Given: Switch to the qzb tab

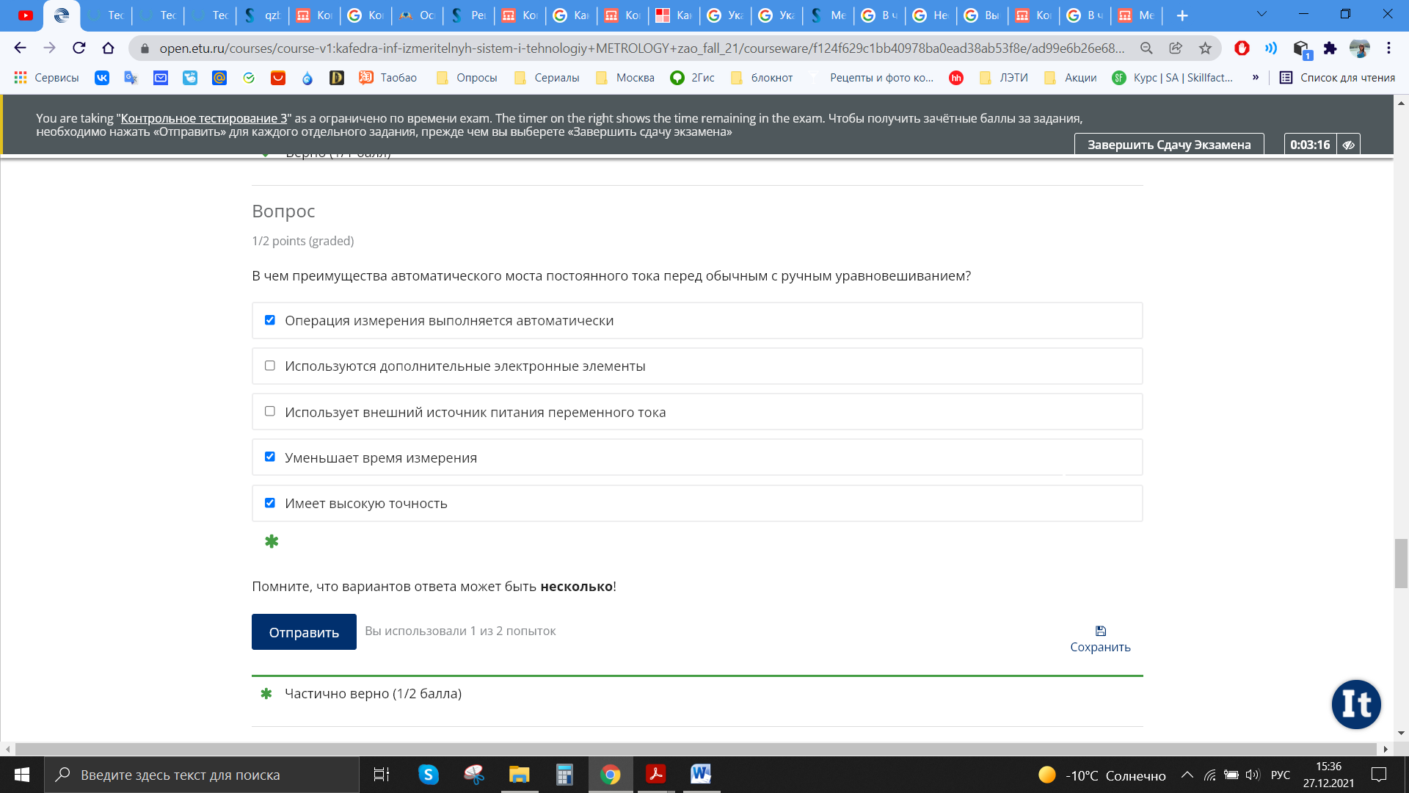Looking at the screenshot, I should [x=263, y=15].
